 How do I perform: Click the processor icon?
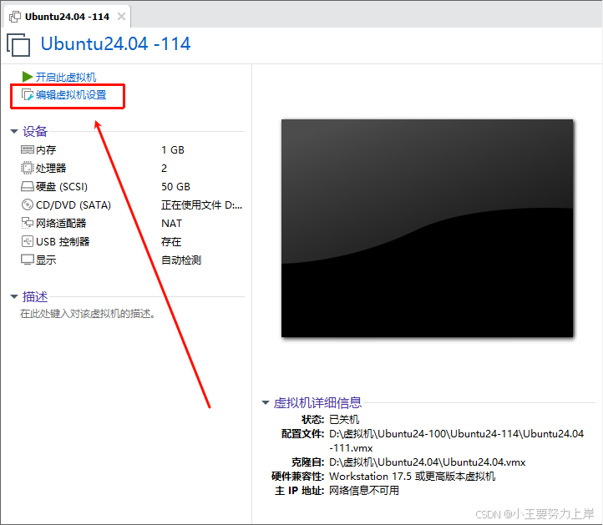(x=28, y=168)
